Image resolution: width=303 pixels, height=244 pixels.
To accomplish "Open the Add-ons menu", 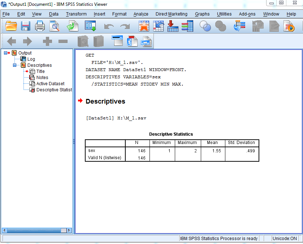I will [247, 14].
